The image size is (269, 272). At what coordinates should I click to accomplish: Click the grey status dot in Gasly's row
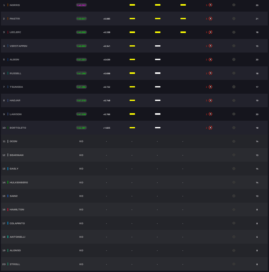(234, 169)
